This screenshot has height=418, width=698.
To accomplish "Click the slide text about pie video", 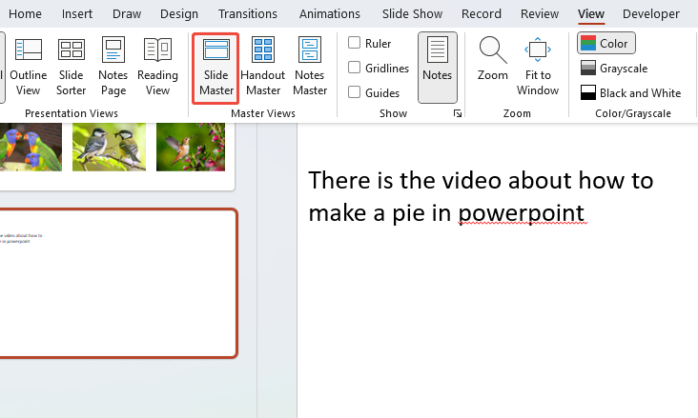I will 481,196.
